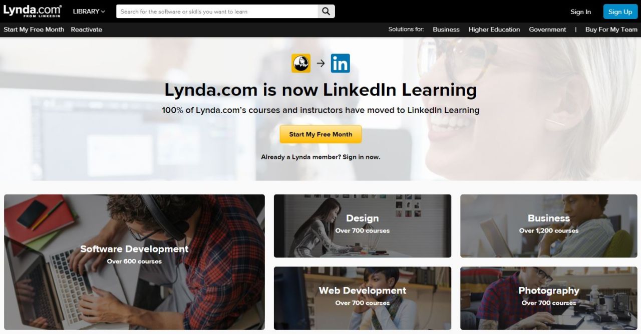Click the Lynda.com logo
Image resolution: width=641 pixels, height=334 pixels.
pyautogui.click(x=33, y=11)
